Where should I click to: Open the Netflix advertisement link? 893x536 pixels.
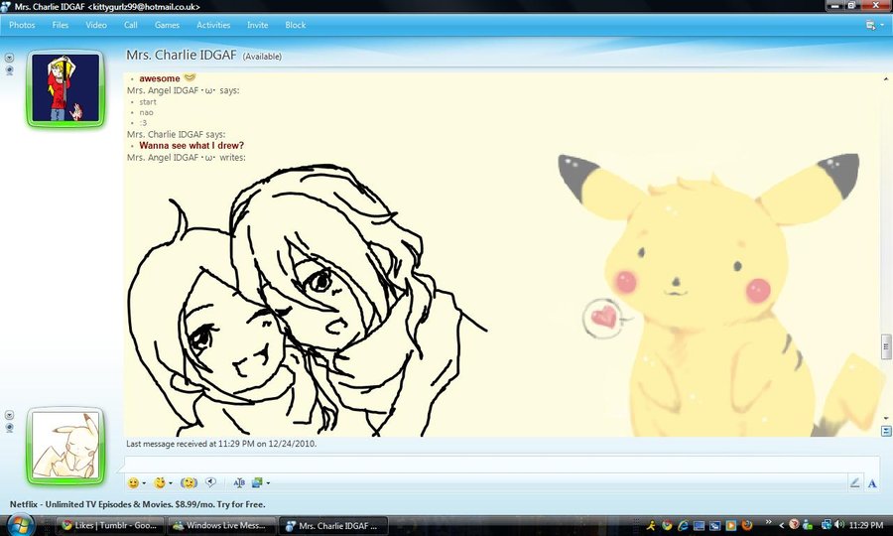137,504
